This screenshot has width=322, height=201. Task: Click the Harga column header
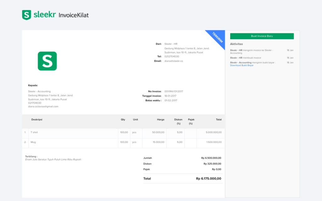point(161,120)
